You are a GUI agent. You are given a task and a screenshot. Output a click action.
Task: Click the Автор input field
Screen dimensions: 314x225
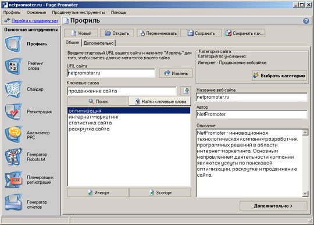tap(252, 115)
